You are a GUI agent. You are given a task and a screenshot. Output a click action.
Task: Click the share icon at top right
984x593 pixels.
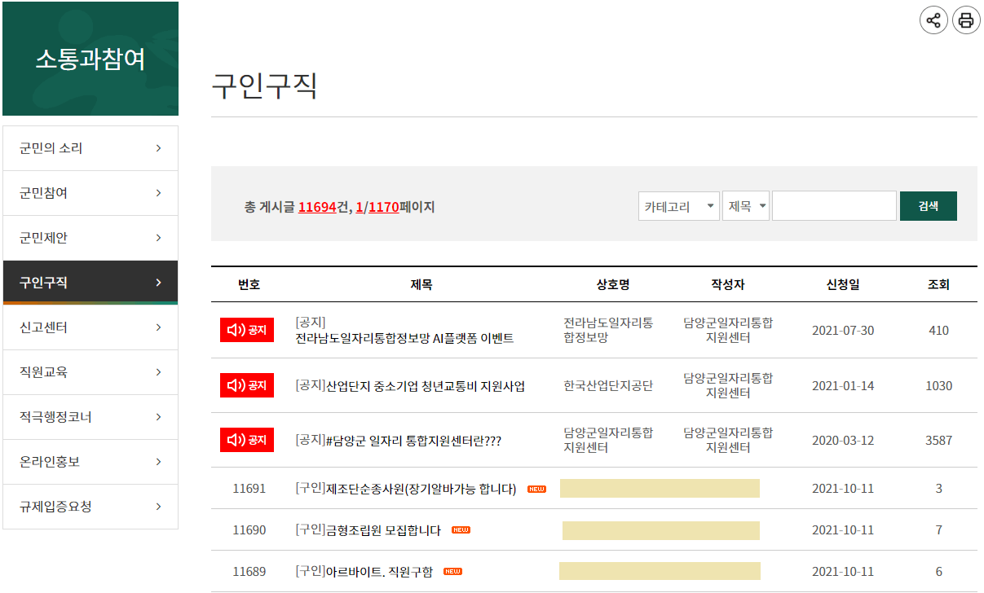point(933,20)
